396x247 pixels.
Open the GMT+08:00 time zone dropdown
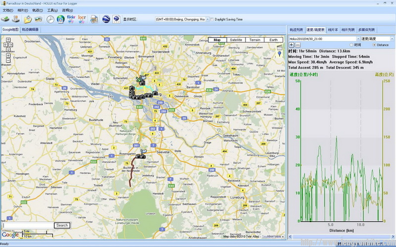181,20
